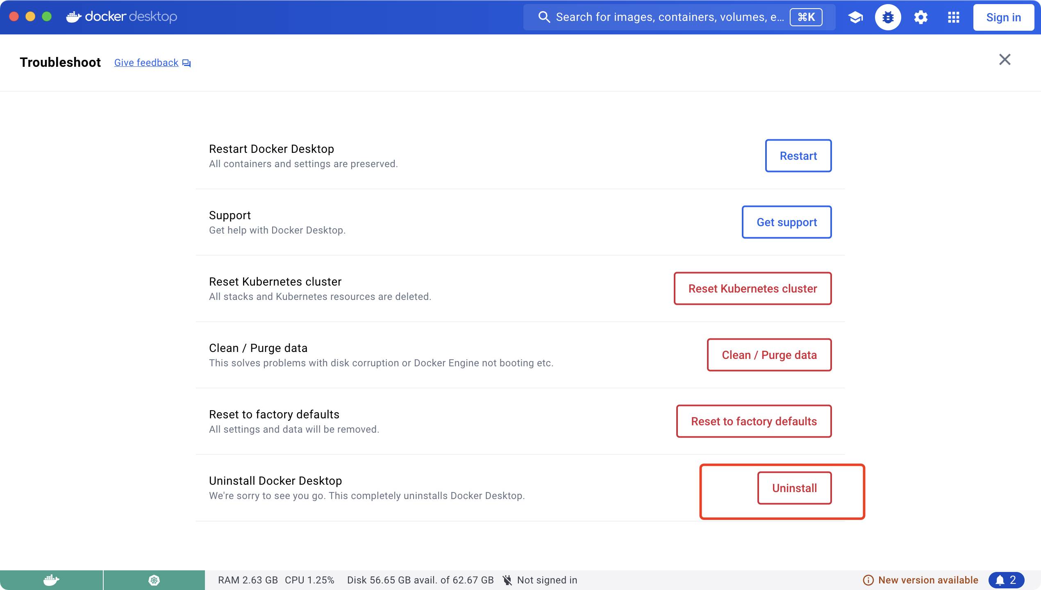Click the search magnifier icon

[x=544, y=17]
